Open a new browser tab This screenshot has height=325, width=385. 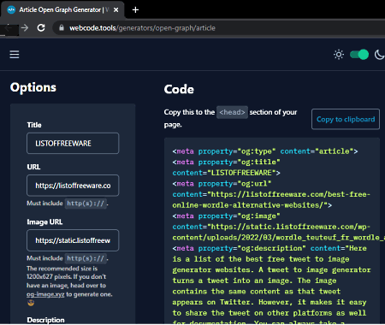tap(135, 10)
